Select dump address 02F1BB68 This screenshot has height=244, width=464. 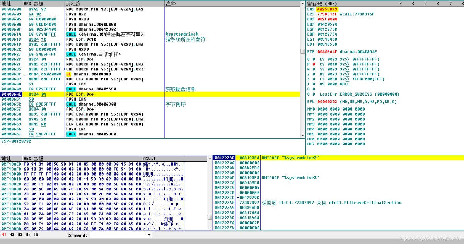11,204
